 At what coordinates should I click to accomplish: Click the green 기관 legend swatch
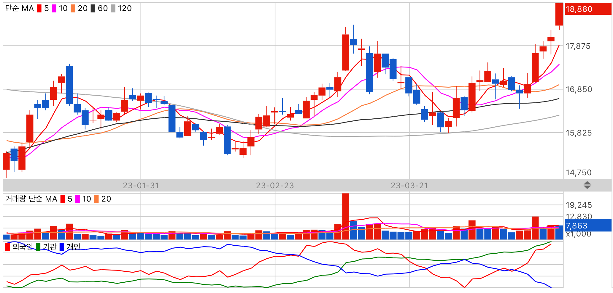[38, 247]
